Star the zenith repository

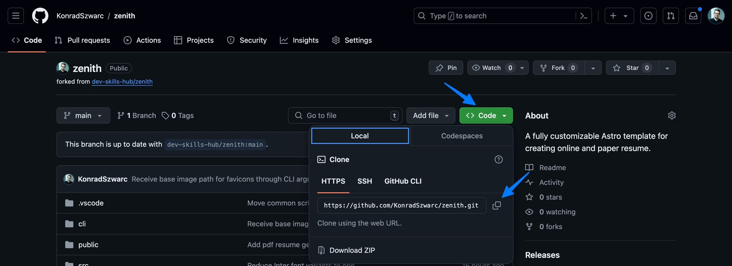[632, 68]
